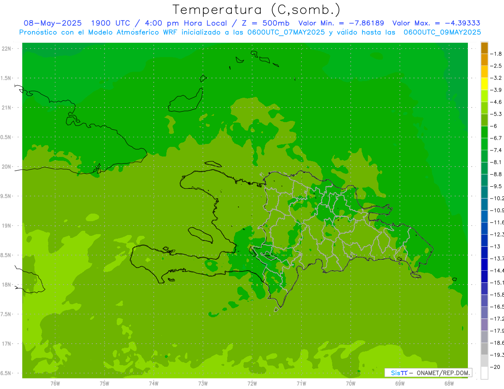Select the orange swatch between -1.8 and -2.5
This screenshot has width=504, height=389.
[x=484, y=60]
